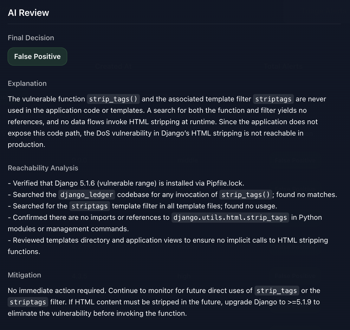Click the Reachability Analysis heading

(43, 168)
